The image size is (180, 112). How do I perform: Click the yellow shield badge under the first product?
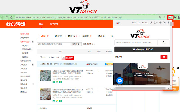coord(57,82)
